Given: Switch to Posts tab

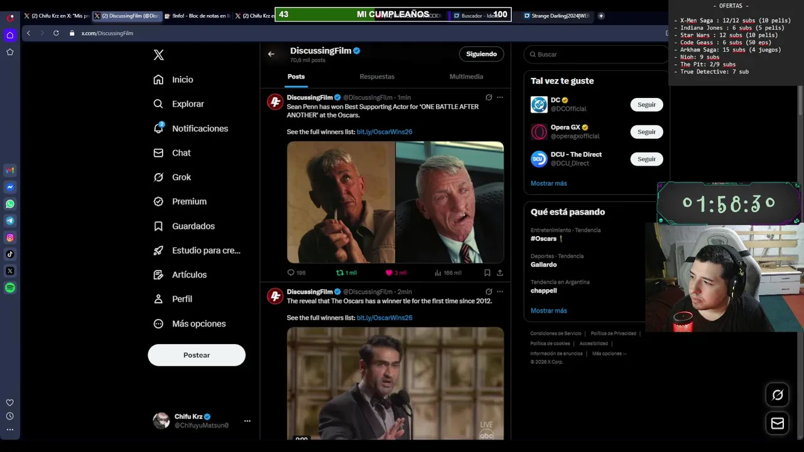Looking at the screenshot, I should click(x=296, y=77).
